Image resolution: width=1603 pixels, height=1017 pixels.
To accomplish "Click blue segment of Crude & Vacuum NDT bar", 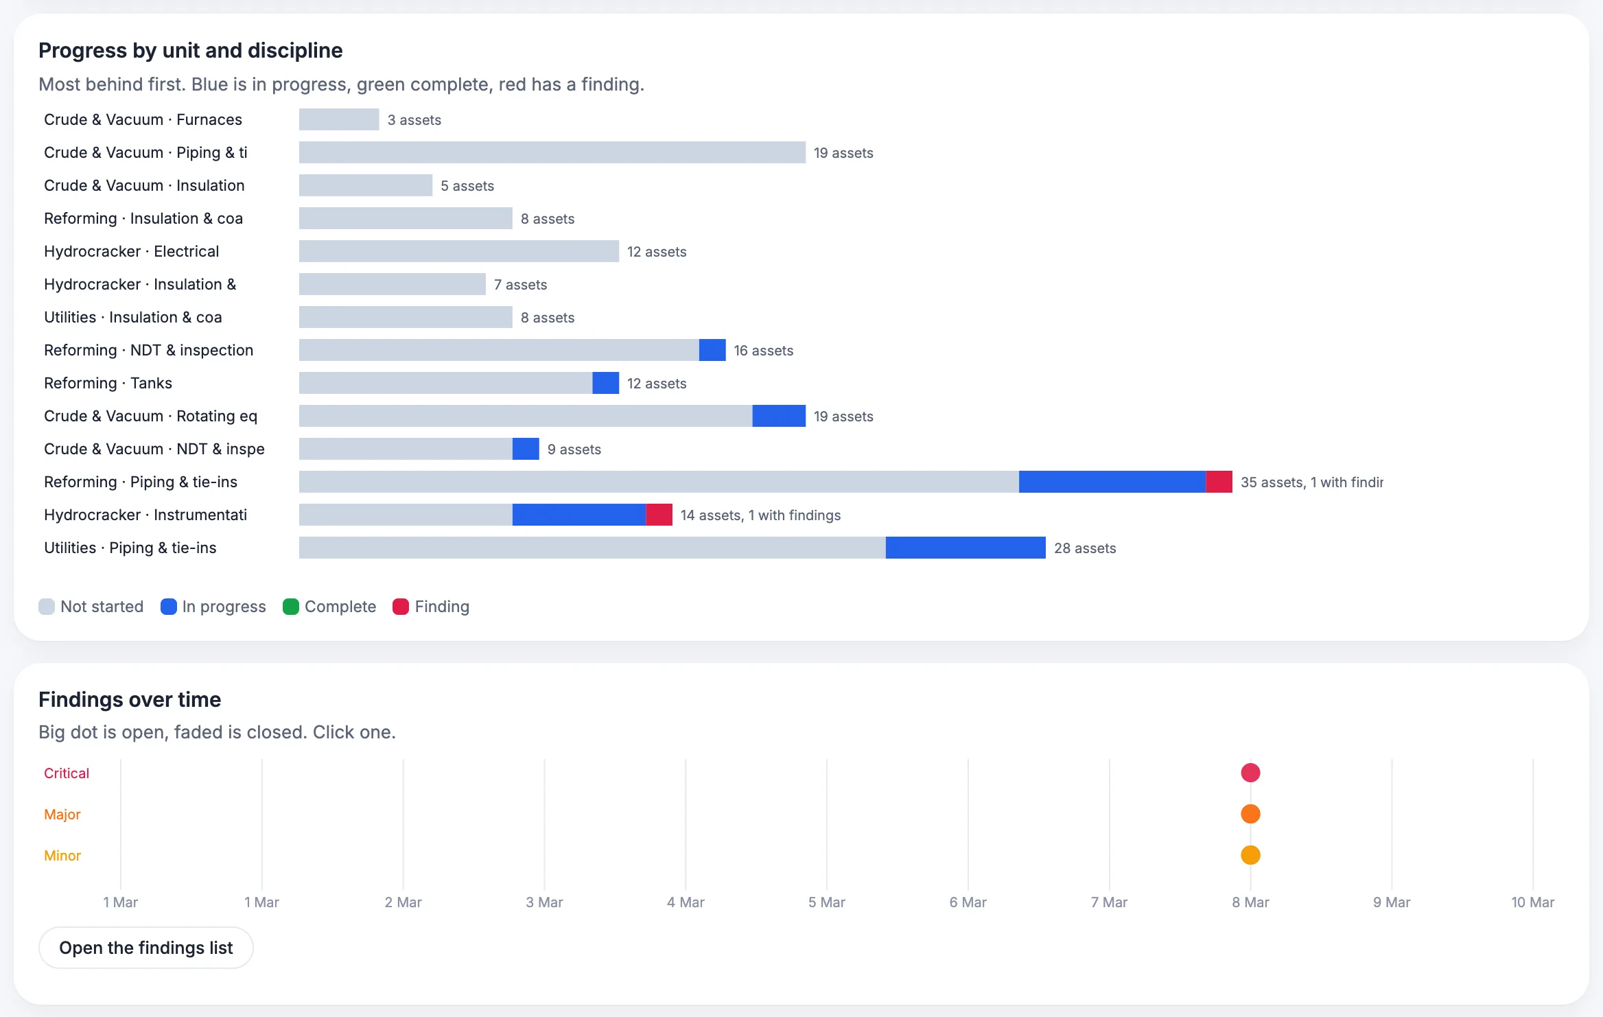I will click(526, 449).
